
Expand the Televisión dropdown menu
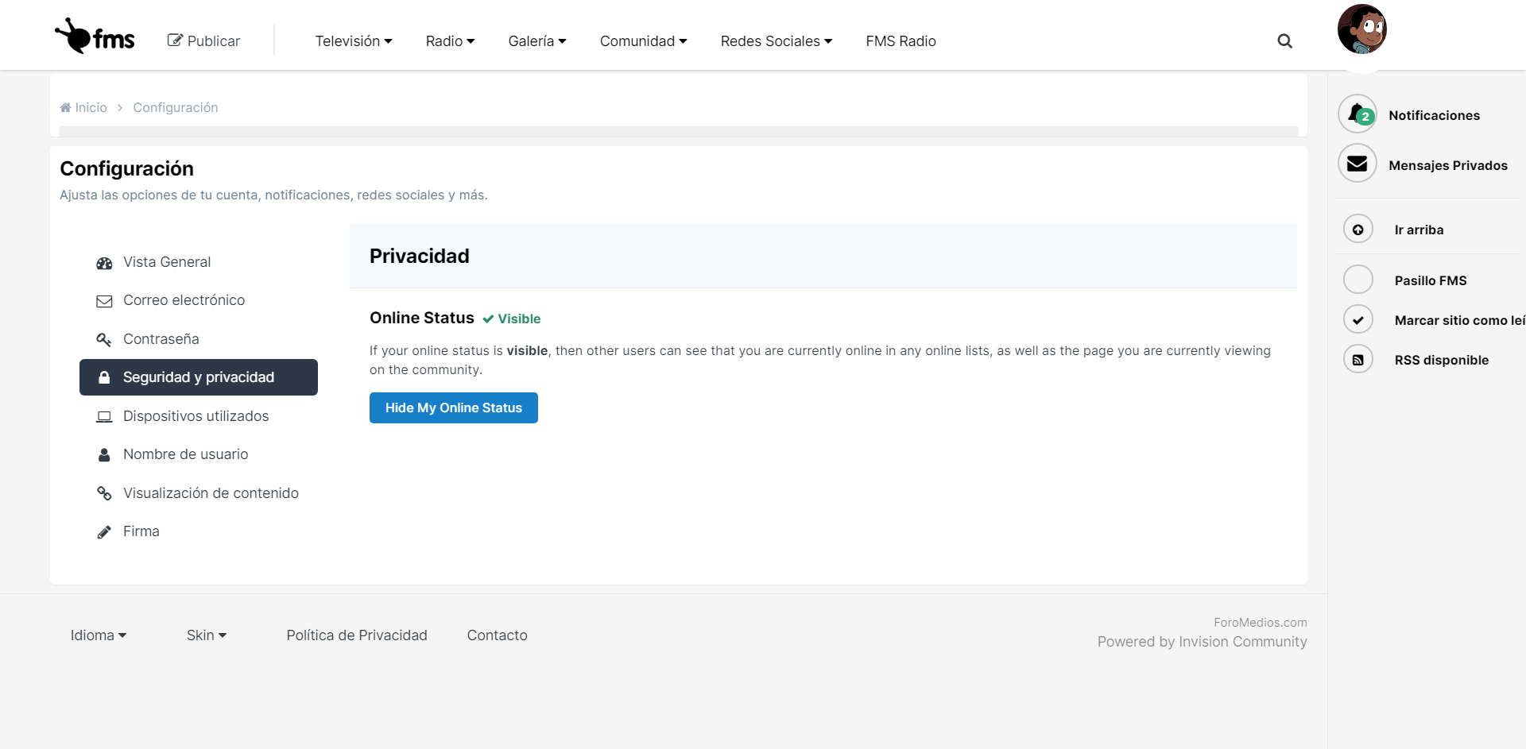(354, 41)
